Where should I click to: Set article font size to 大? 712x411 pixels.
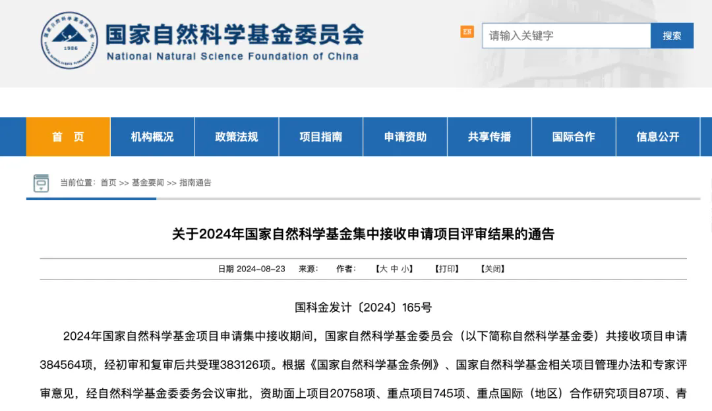tap(383, 269)
